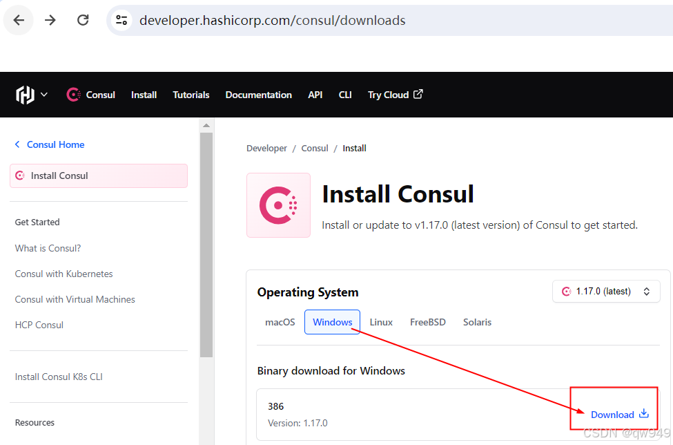Click the Install Consul page title
The width and height of the screenshot is (673, 445).
point(398,194)
